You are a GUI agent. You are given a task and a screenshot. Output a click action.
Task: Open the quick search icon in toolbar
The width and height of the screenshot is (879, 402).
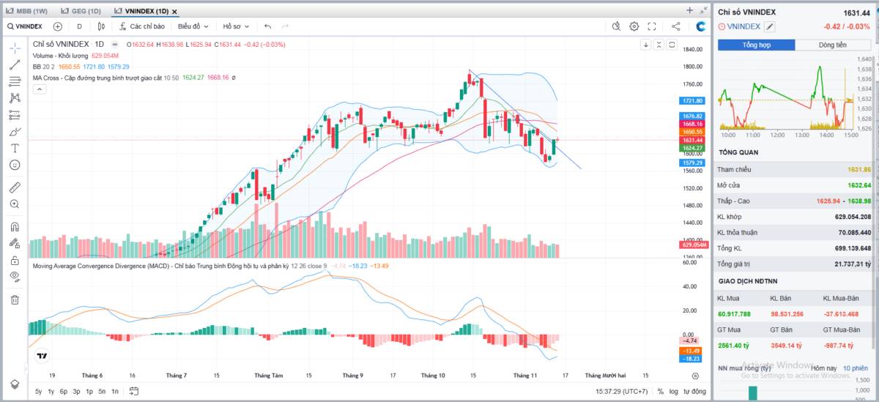click(x=617, y=26)
